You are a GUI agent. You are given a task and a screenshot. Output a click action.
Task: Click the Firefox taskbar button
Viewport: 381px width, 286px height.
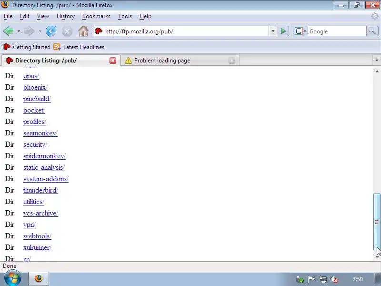coord(39,279)
